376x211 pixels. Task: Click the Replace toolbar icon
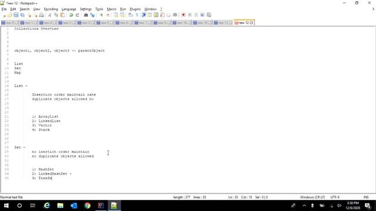92,15
